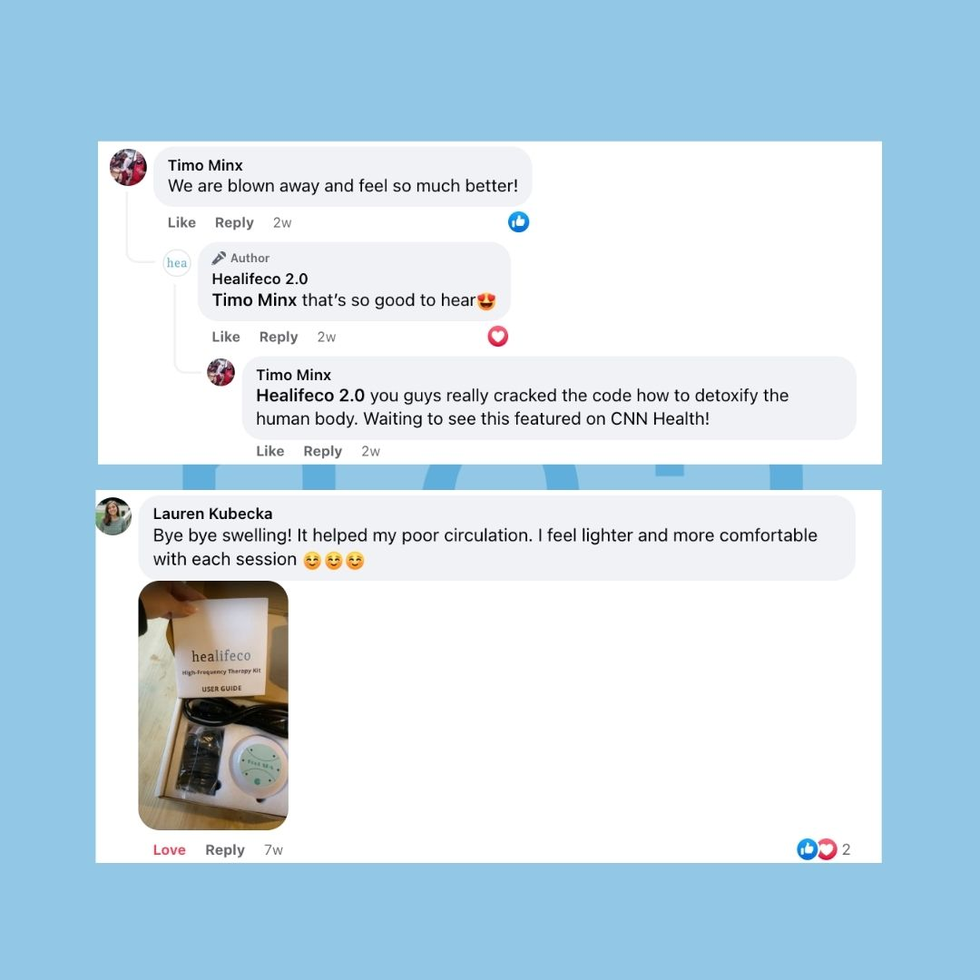Like Timo's 'We are blown away' comment
Image resolution: width=980 pixels, height=980 pixels.
click(181, 222)
